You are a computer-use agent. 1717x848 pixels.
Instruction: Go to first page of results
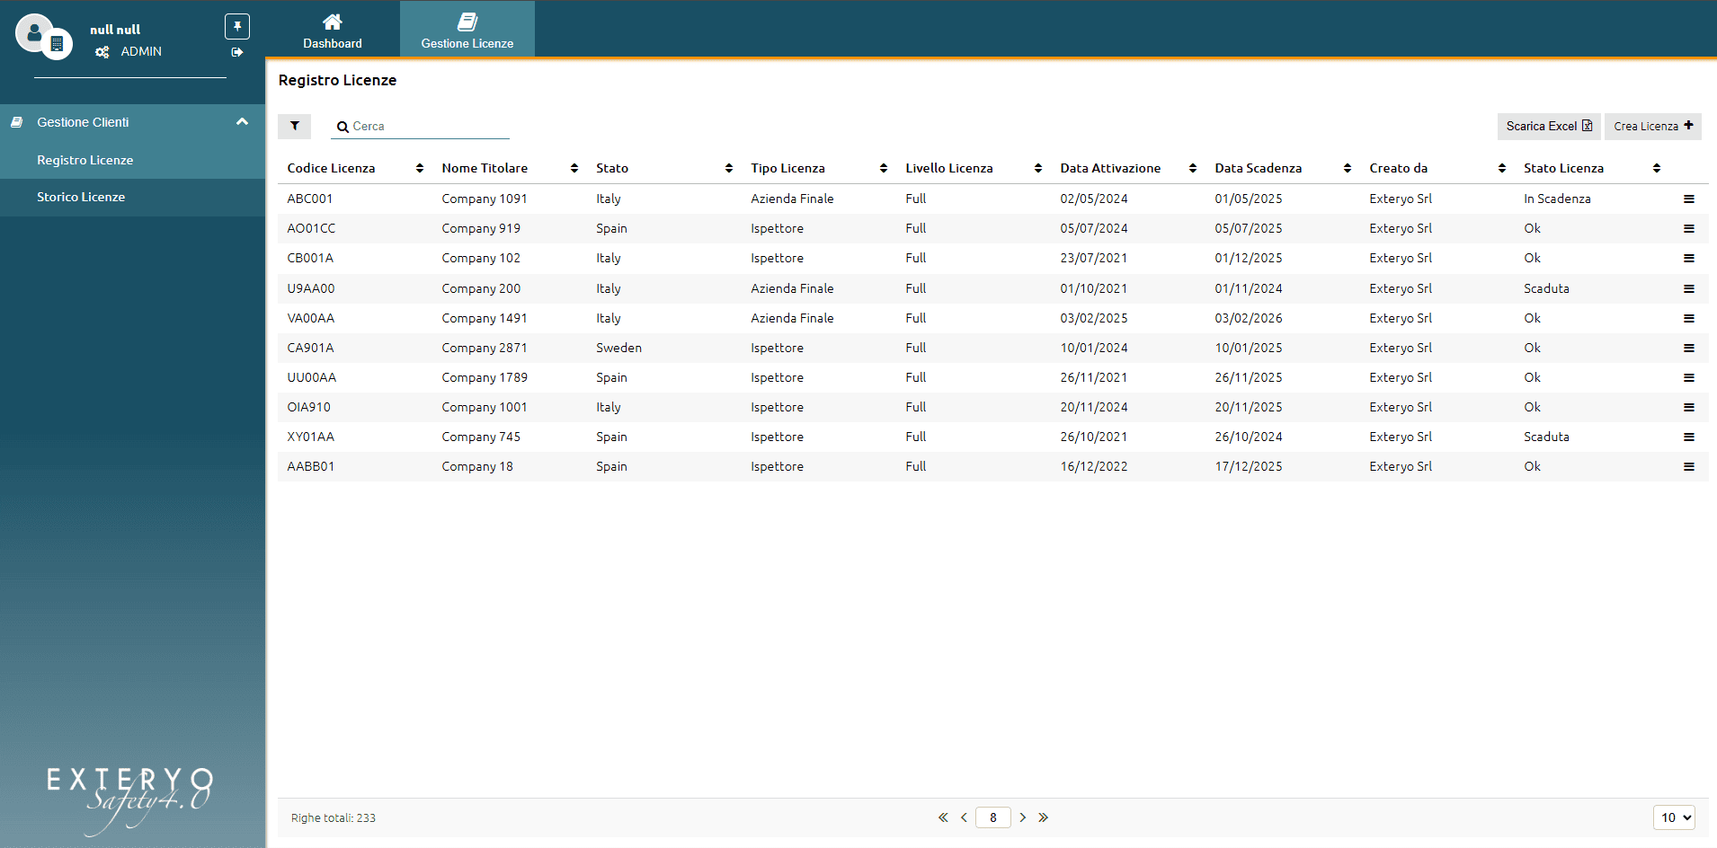click(x=943, y=817)
